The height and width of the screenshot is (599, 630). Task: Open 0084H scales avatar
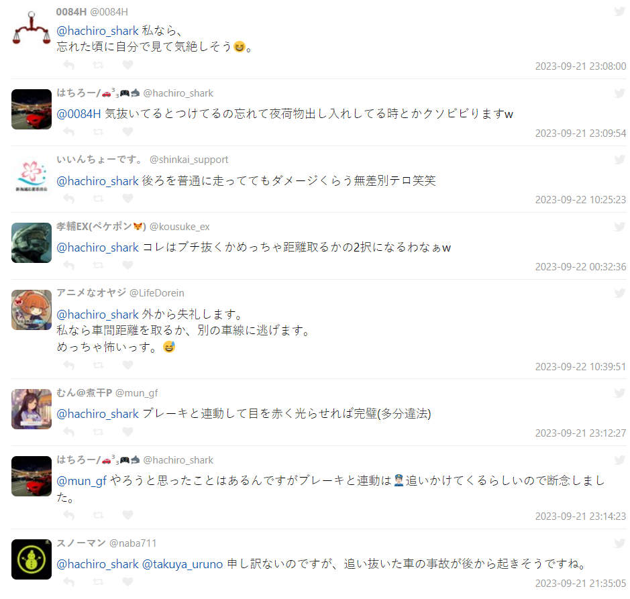(32, 29)
